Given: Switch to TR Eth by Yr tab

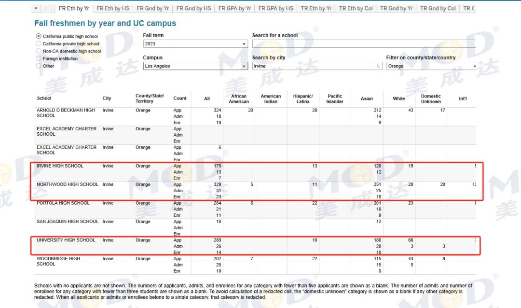Looking at the screenshot, I should pyautogui.click(x=316, y=8).
